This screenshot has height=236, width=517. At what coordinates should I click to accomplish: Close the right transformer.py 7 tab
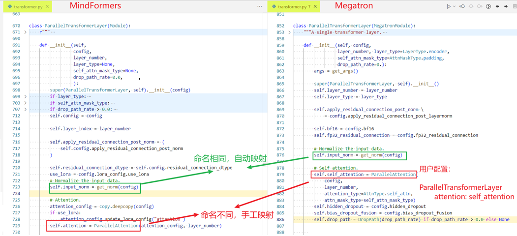(x=315, y=6)
